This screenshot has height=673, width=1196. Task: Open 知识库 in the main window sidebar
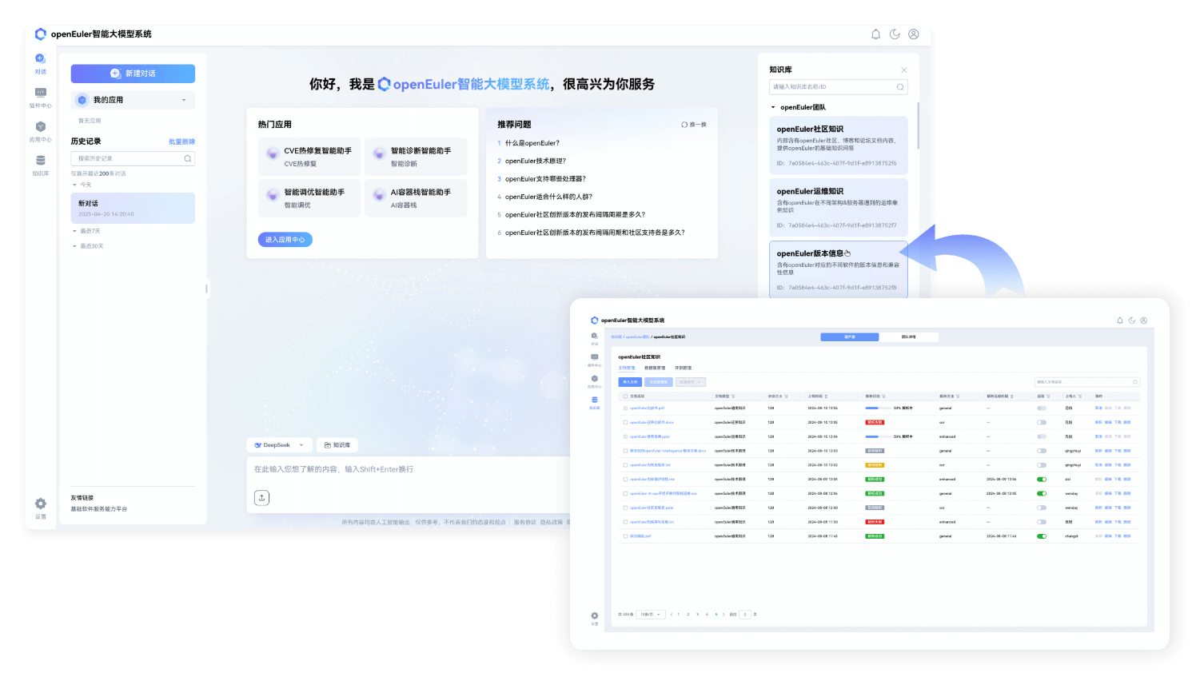pos(41,164)
